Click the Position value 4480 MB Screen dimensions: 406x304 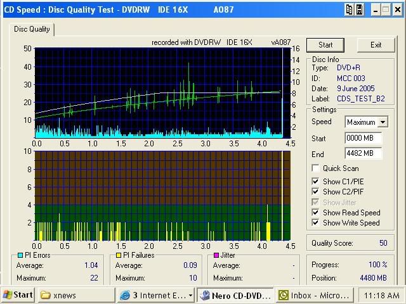point(373,278)
